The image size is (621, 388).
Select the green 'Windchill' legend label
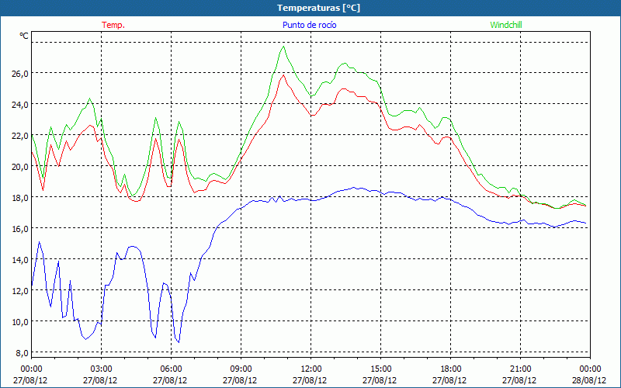[x=506, y=25]
